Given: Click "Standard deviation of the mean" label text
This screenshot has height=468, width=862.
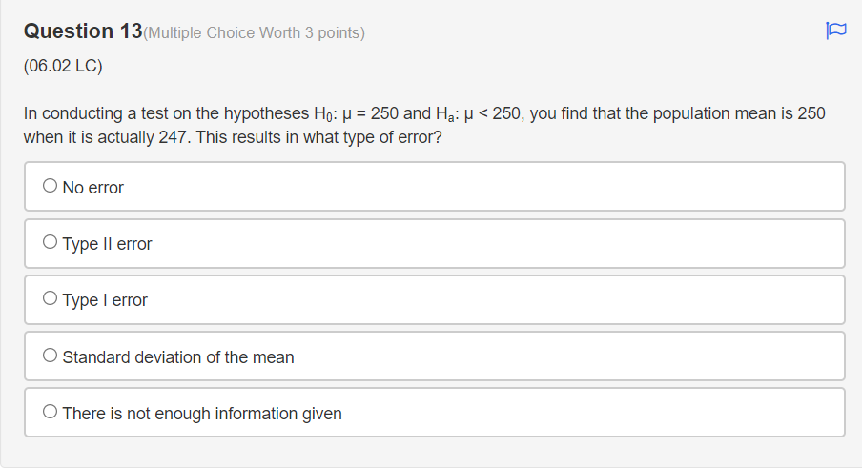Looking at the screenshot, I should (178, 357).
